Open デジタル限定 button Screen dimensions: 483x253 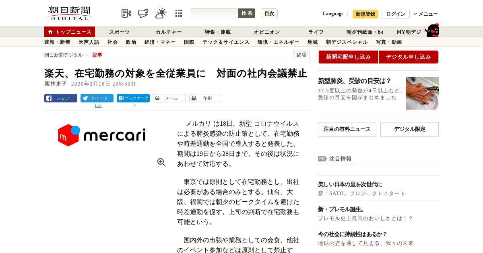pos(409,129)
